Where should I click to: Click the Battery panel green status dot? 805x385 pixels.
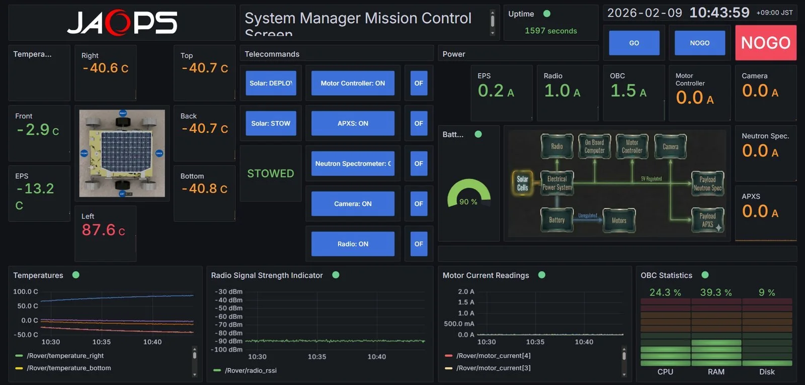(x=478, y=134)
